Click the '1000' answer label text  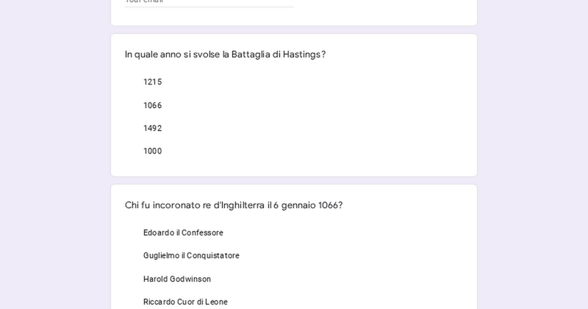[153, 152]
